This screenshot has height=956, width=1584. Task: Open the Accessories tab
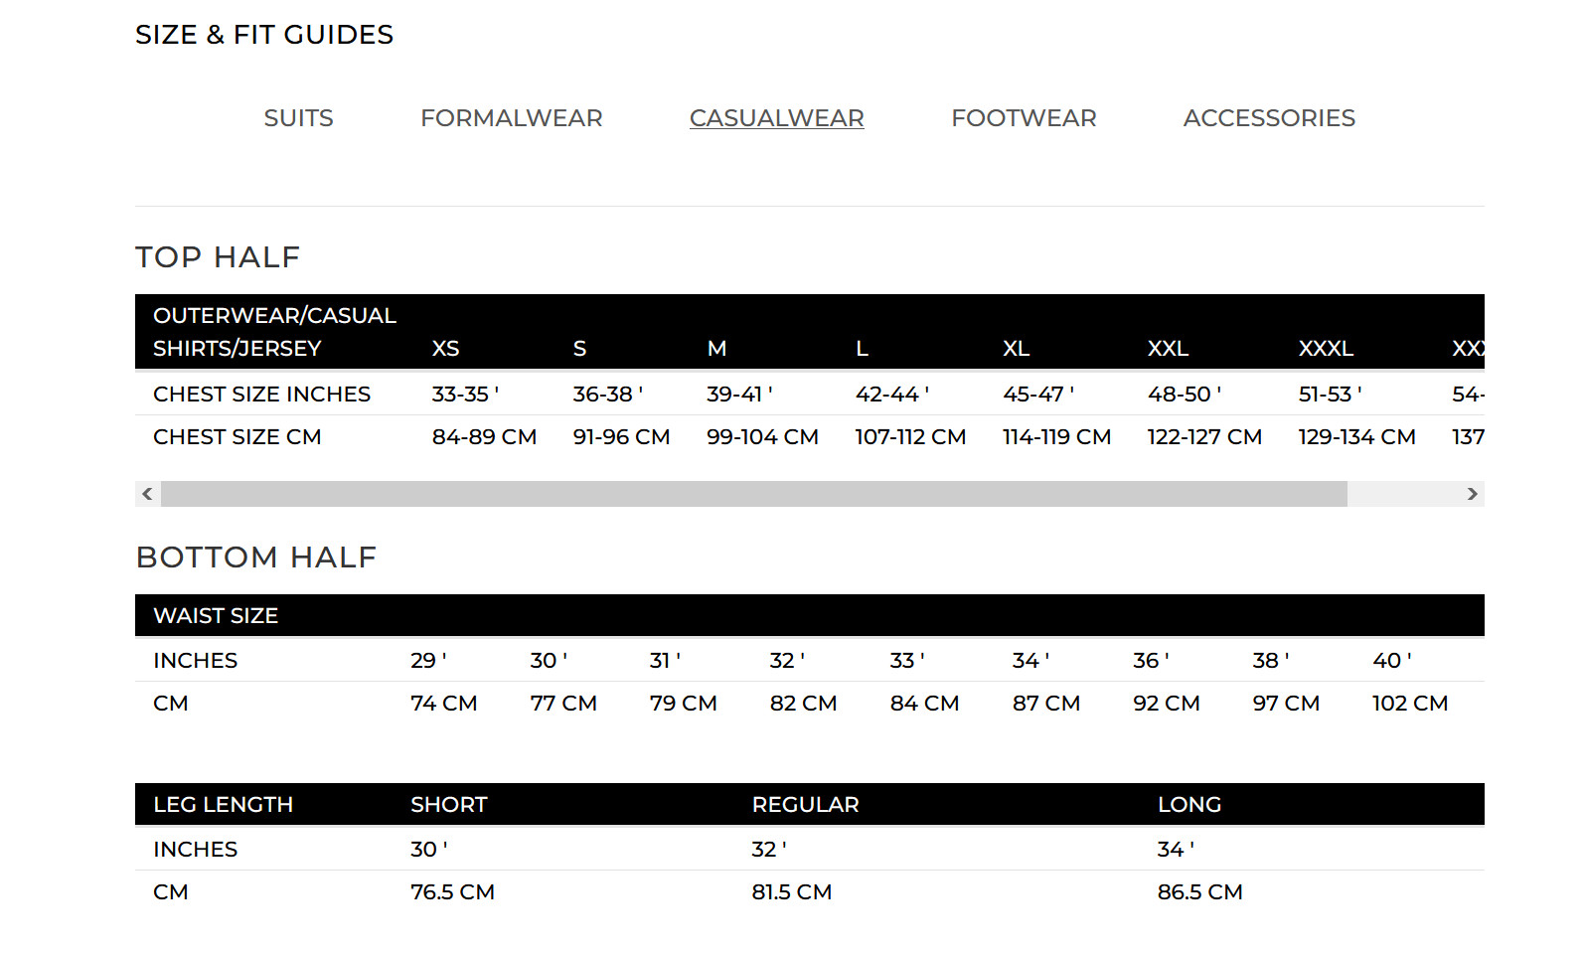tap(1269, 118)
